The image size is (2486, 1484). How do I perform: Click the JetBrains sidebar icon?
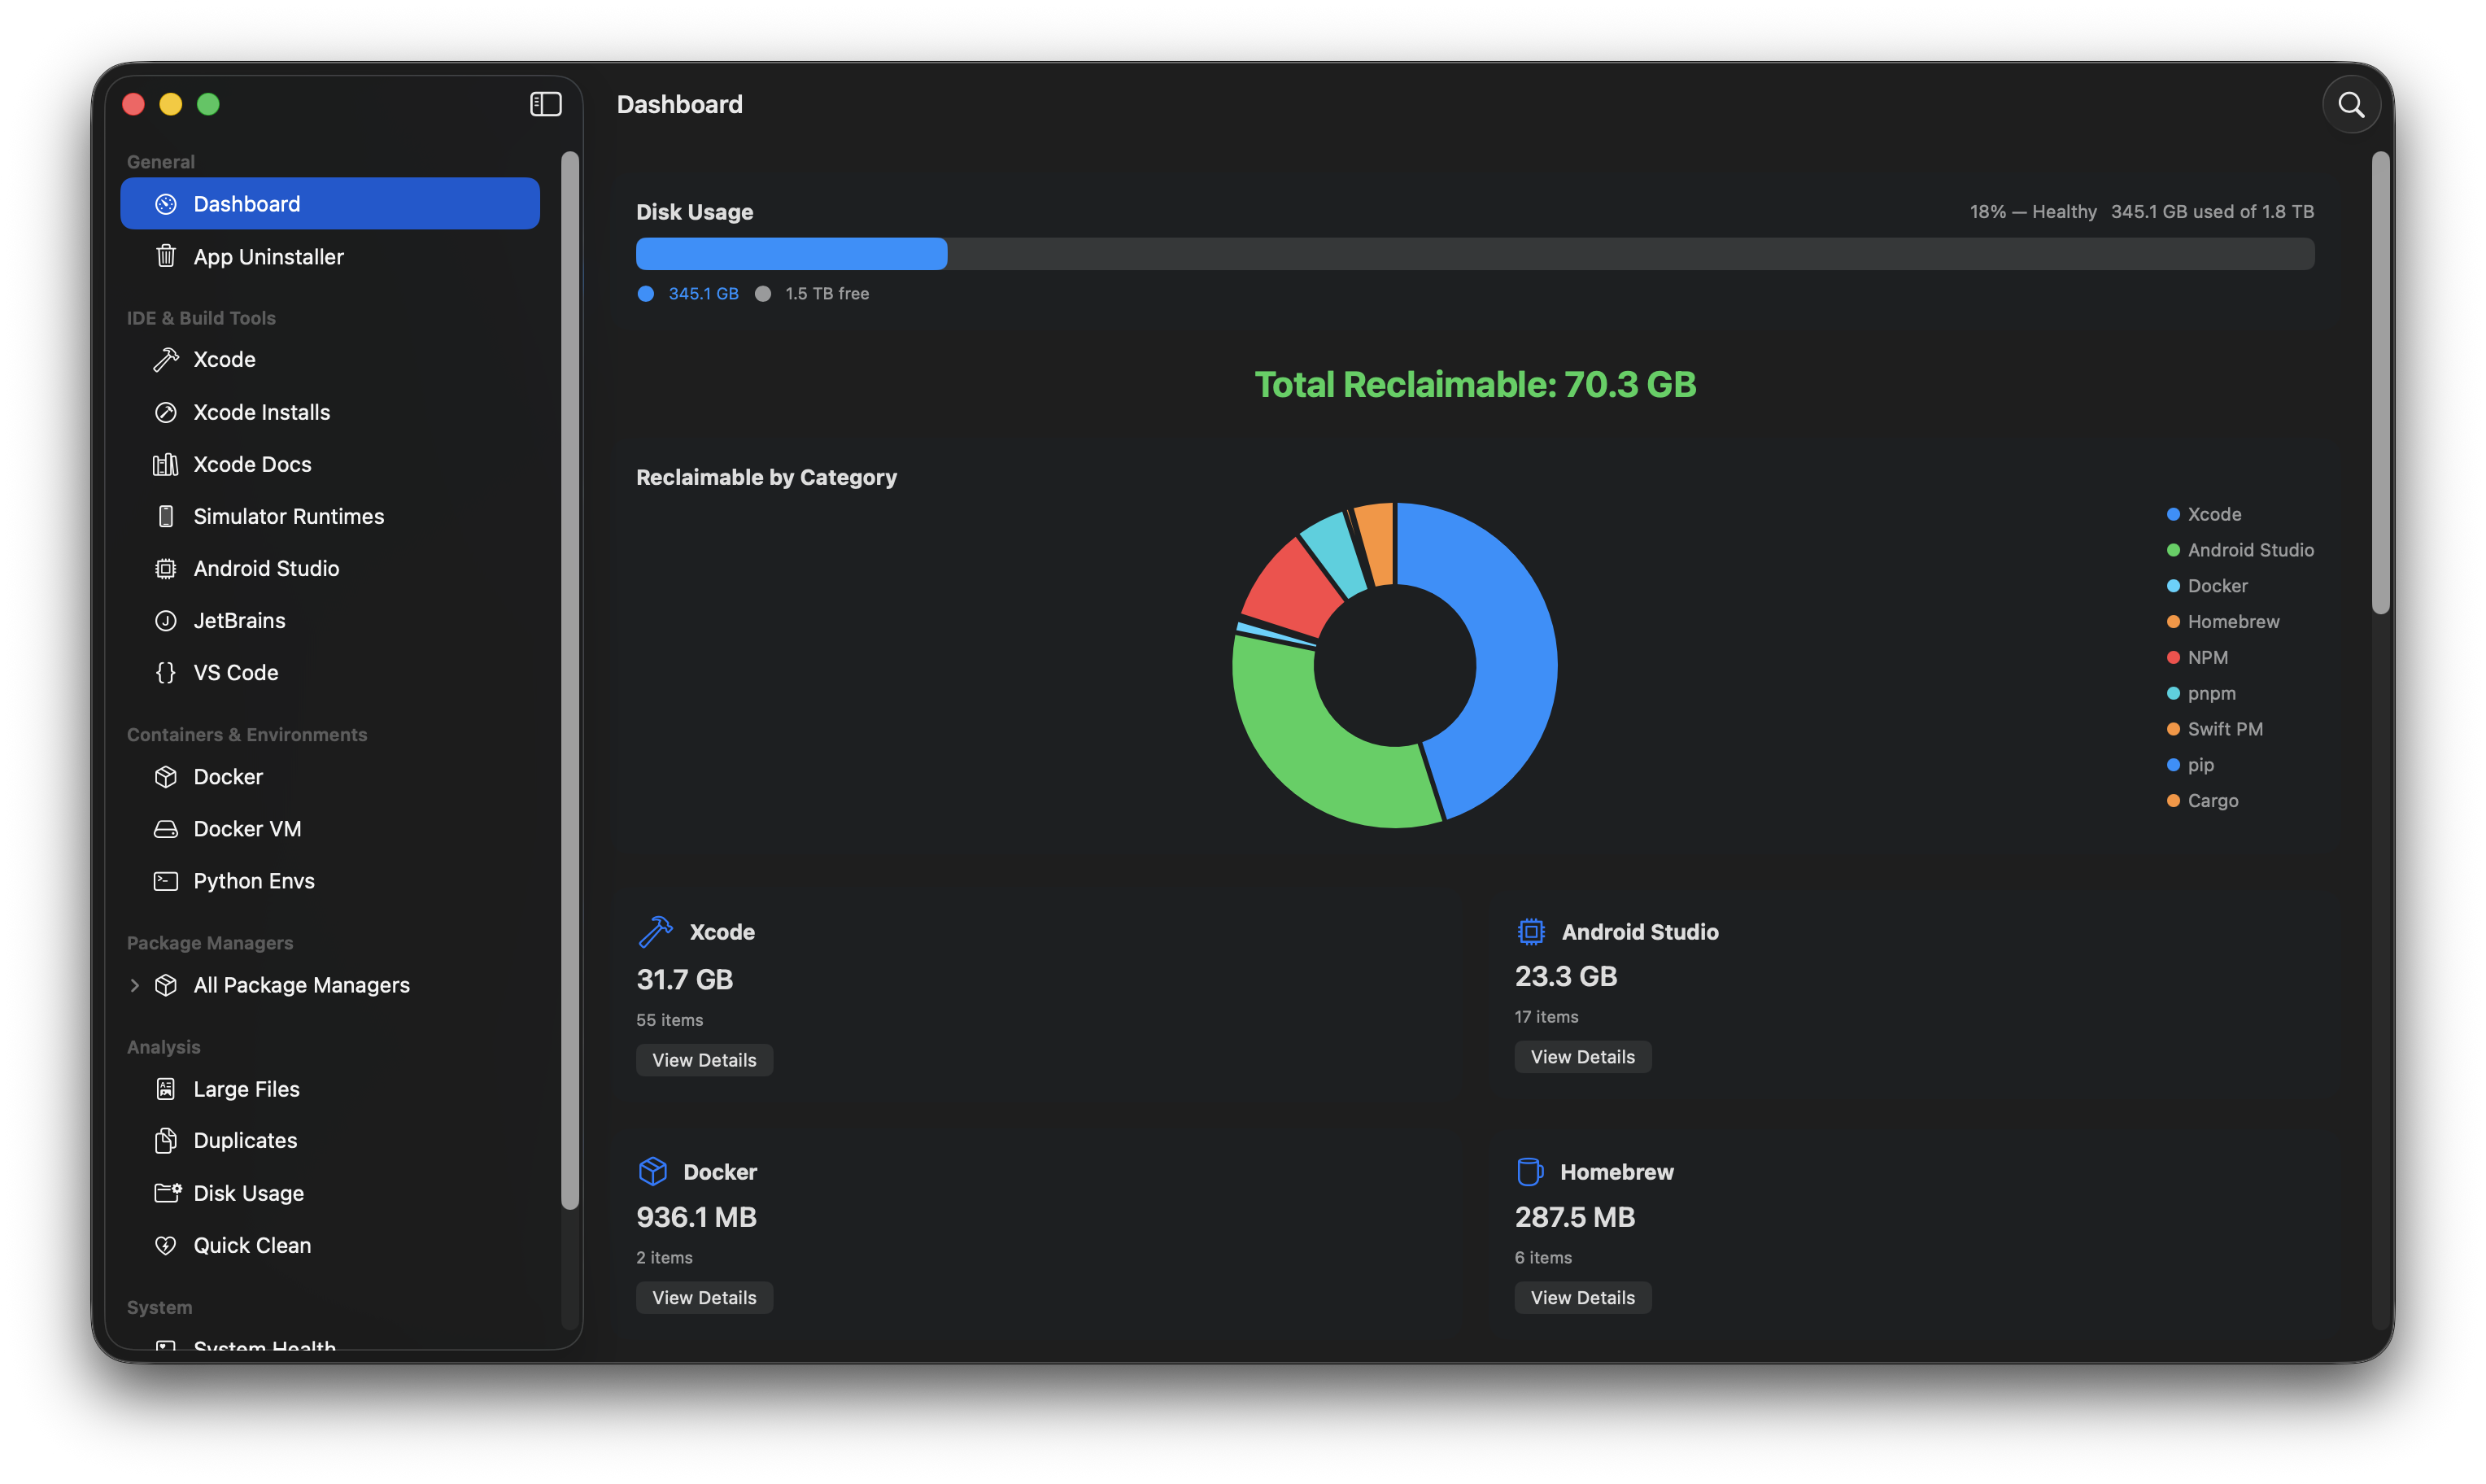click(166, 620)
